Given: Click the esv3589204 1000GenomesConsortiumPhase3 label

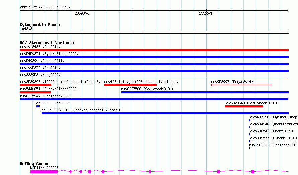Looking at the screenshot, I should (81, 110).
